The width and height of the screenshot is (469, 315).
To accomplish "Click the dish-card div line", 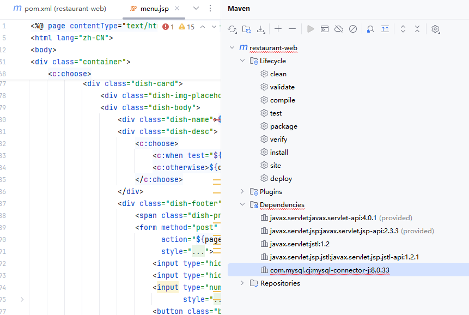I will tap(133, 84).
